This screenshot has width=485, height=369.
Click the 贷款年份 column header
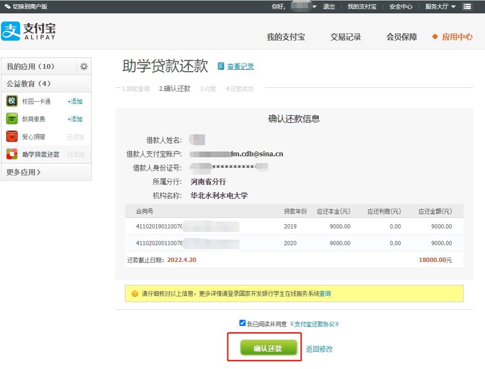pos(295,211)
